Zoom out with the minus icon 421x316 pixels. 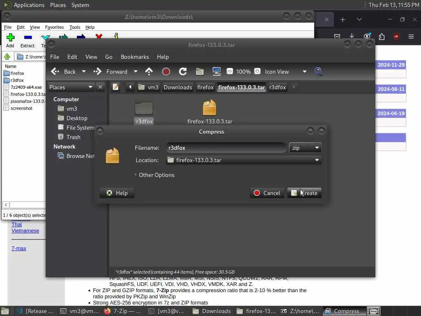229,71
